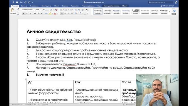
Task: Open the Ссылки tab
Action: coord(65,6)
